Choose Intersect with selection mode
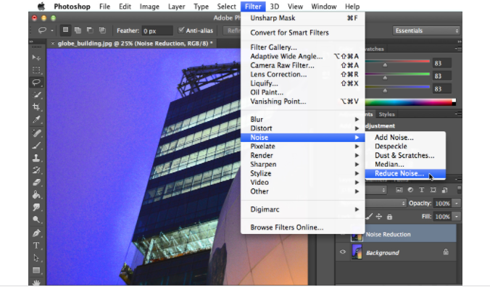 click(x=102, y=30)
